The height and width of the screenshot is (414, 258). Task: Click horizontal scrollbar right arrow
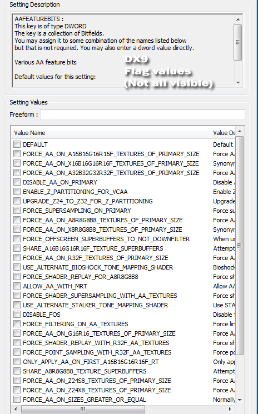(230, 409)
